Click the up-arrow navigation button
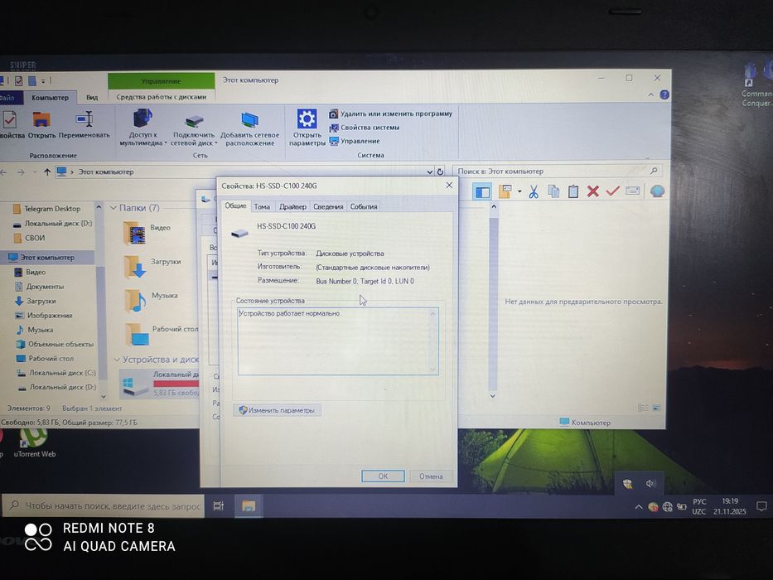This screenshot has width=773, height=580. click(x=47, y=172)
